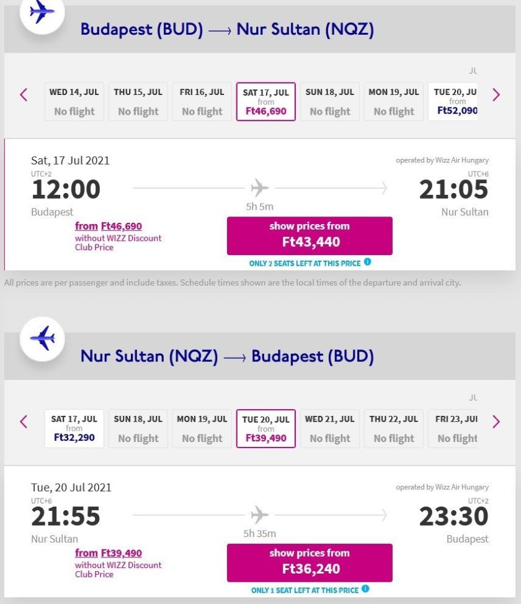
Task: Select Sat 17, Jul return date Ft32,290
Action: [x=74, y=428]
